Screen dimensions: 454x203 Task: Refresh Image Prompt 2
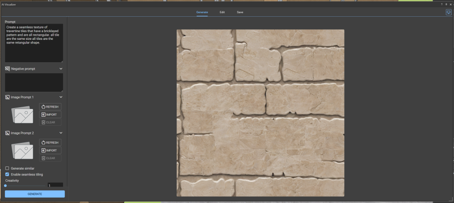coord(50,142)
